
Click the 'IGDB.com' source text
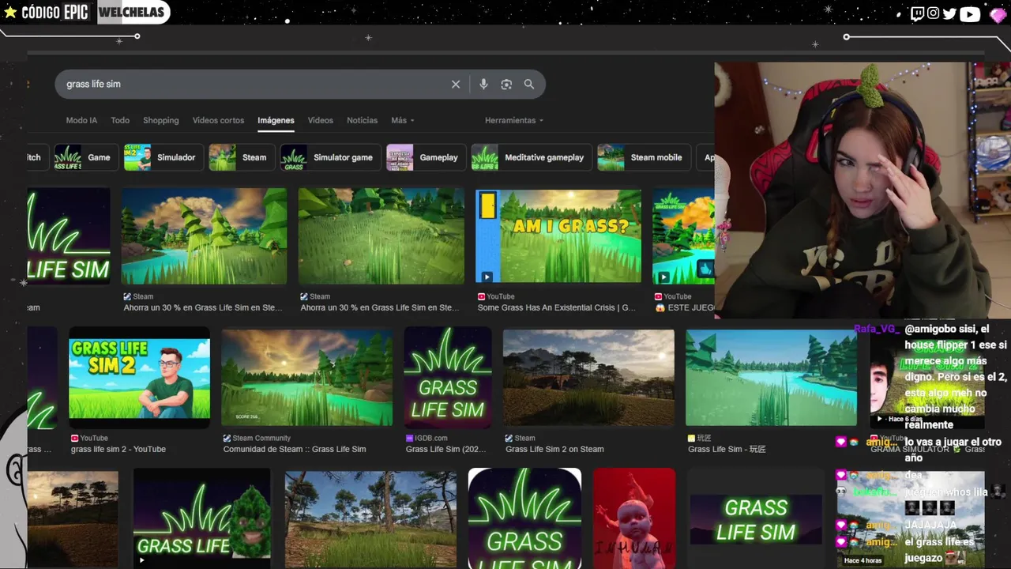click(x=431, y=438)
